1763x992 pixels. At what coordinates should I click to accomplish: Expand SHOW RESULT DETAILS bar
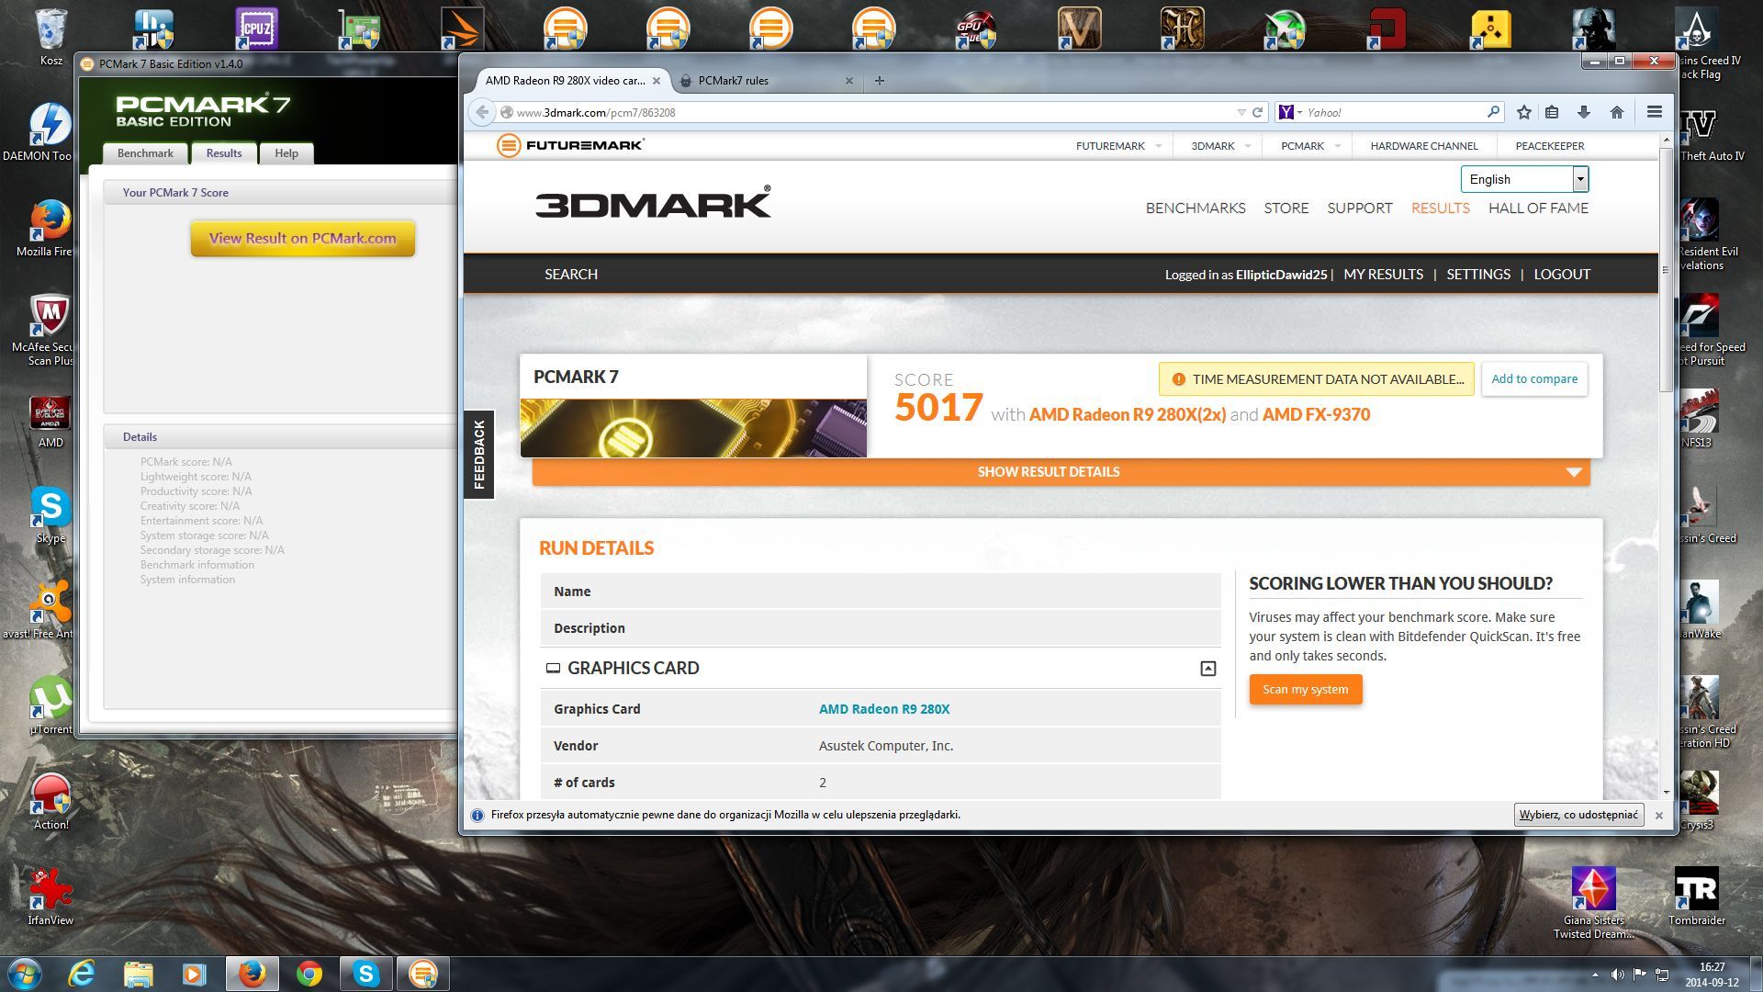tap(1061, 472)
